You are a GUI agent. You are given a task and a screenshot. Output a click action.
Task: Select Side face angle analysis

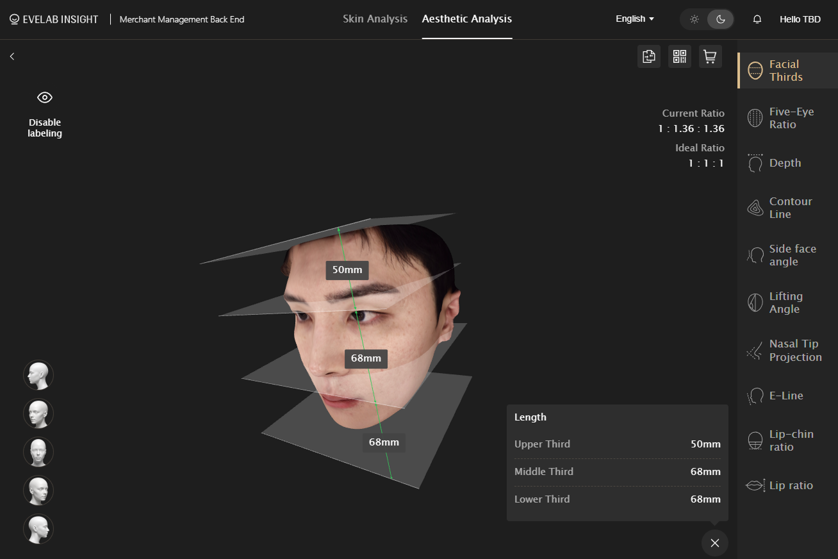click(x=787, y=255)
